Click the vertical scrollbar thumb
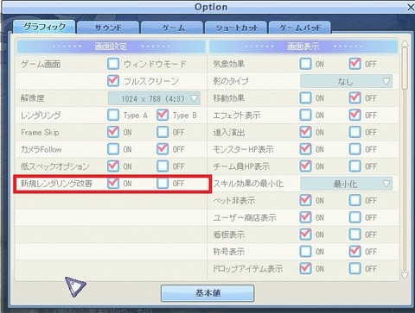The image size is (415, 313). click(405, 68)
